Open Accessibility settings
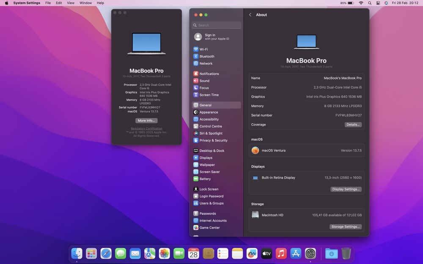423x264 pixels. 216,119
